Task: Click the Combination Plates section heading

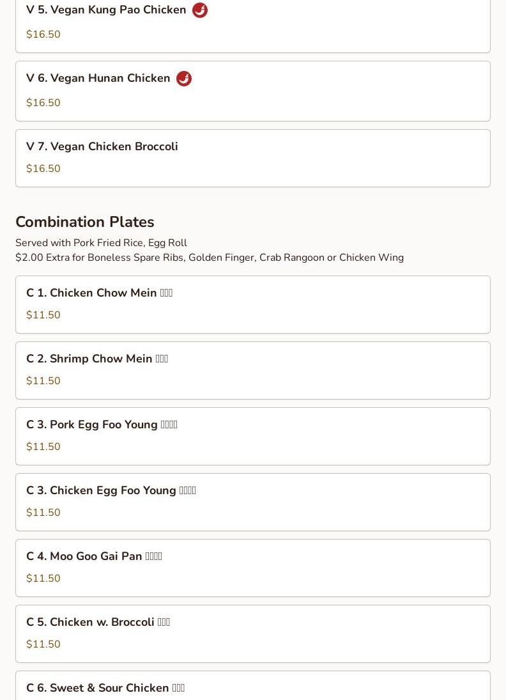Action: (85, 222)
